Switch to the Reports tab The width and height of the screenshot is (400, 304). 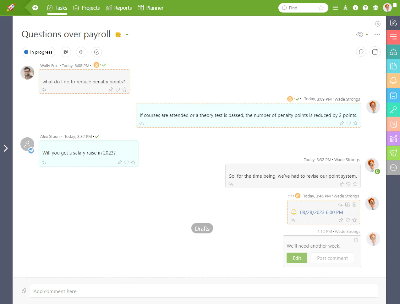[119, 8]
